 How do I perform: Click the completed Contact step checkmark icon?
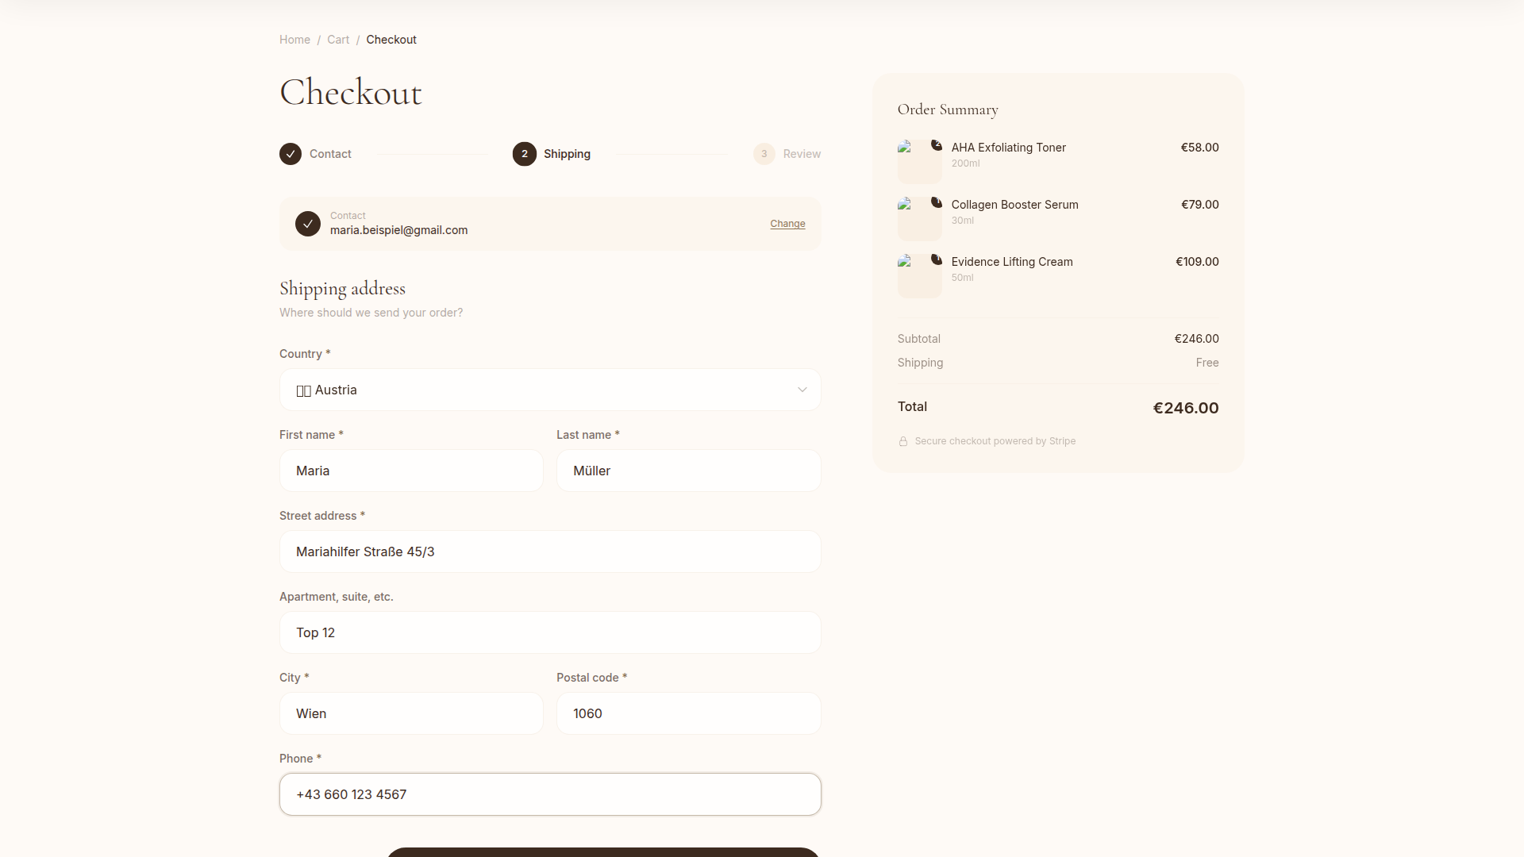point(291,154)
